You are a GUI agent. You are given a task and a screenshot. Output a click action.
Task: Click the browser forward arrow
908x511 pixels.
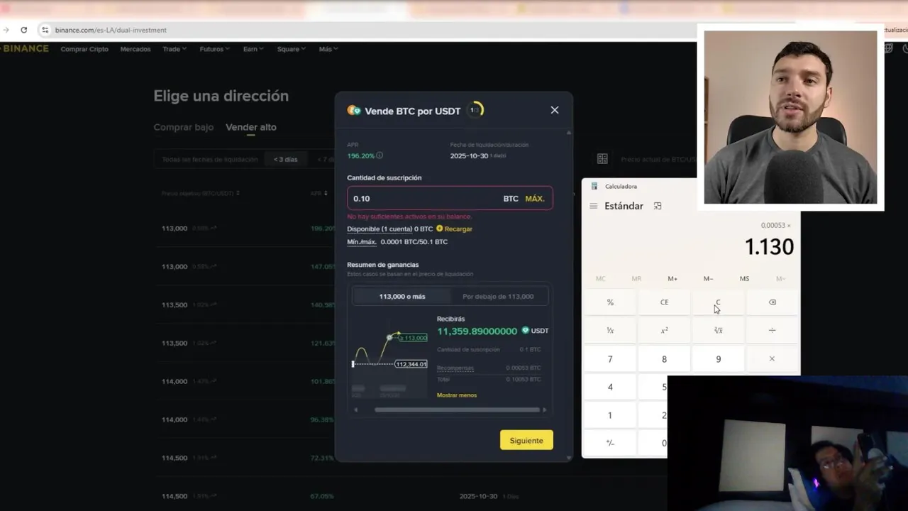coord(6,30)
